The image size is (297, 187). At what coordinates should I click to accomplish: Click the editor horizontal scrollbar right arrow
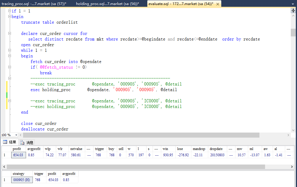[288, 135]
